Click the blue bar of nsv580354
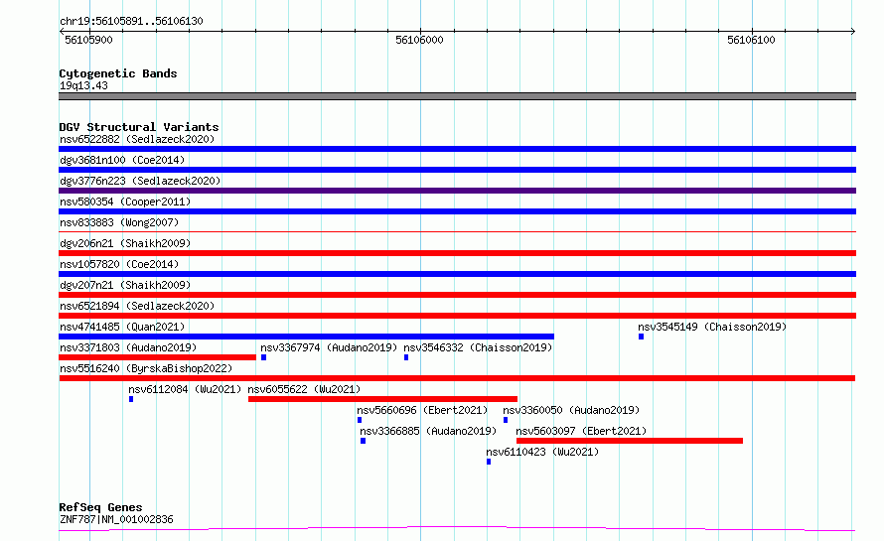 pos(457,211)
